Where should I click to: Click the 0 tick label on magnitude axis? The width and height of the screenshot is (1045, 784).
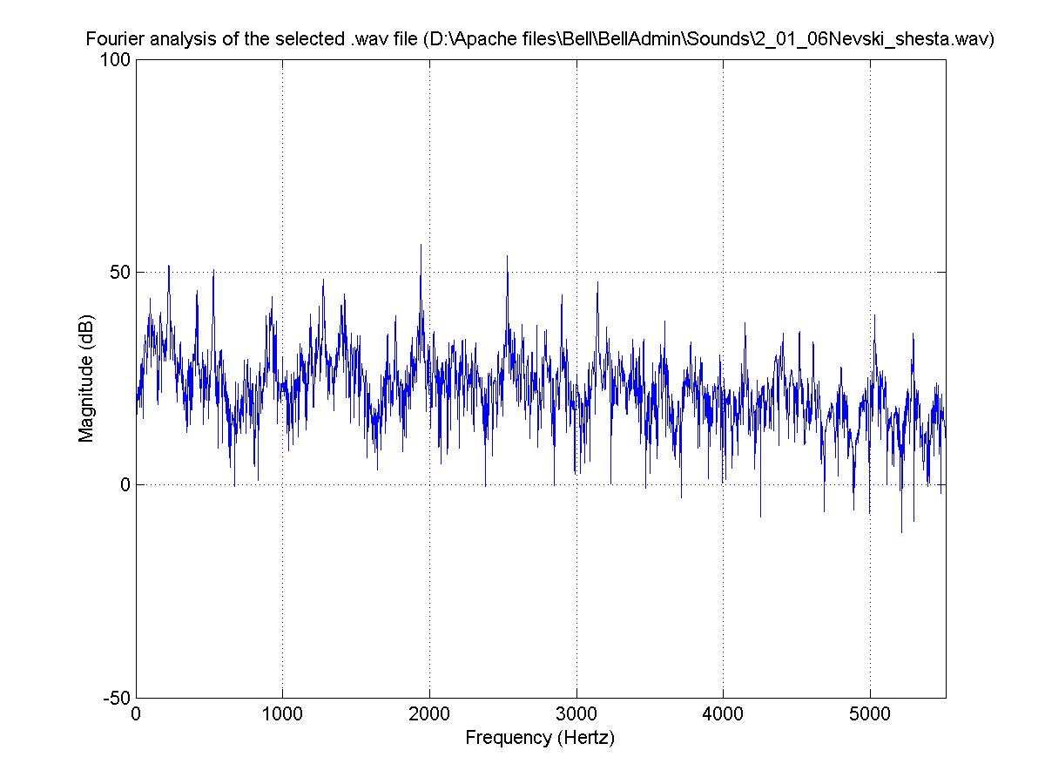(x=125, y=485)
